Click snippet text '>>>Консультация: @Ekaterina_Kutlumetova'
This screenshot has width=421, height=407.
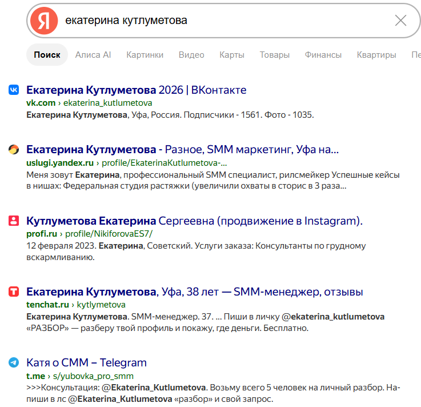[117, 388]
